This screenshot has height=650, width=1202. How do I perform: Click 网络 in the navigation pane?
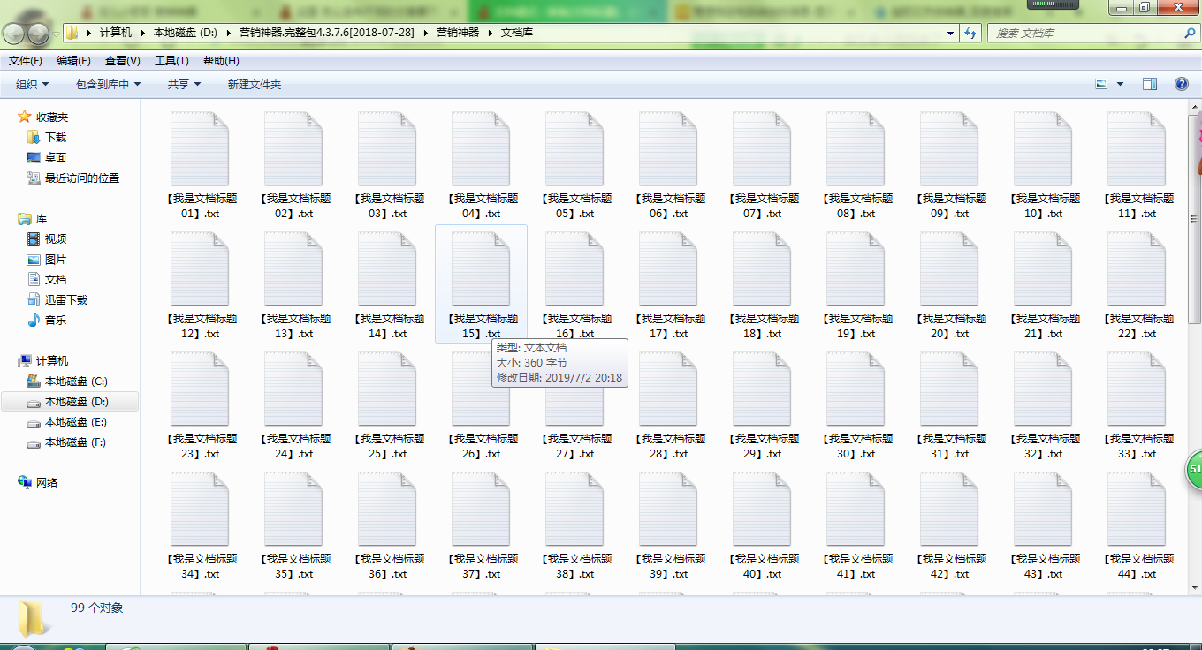click(46, 482)
